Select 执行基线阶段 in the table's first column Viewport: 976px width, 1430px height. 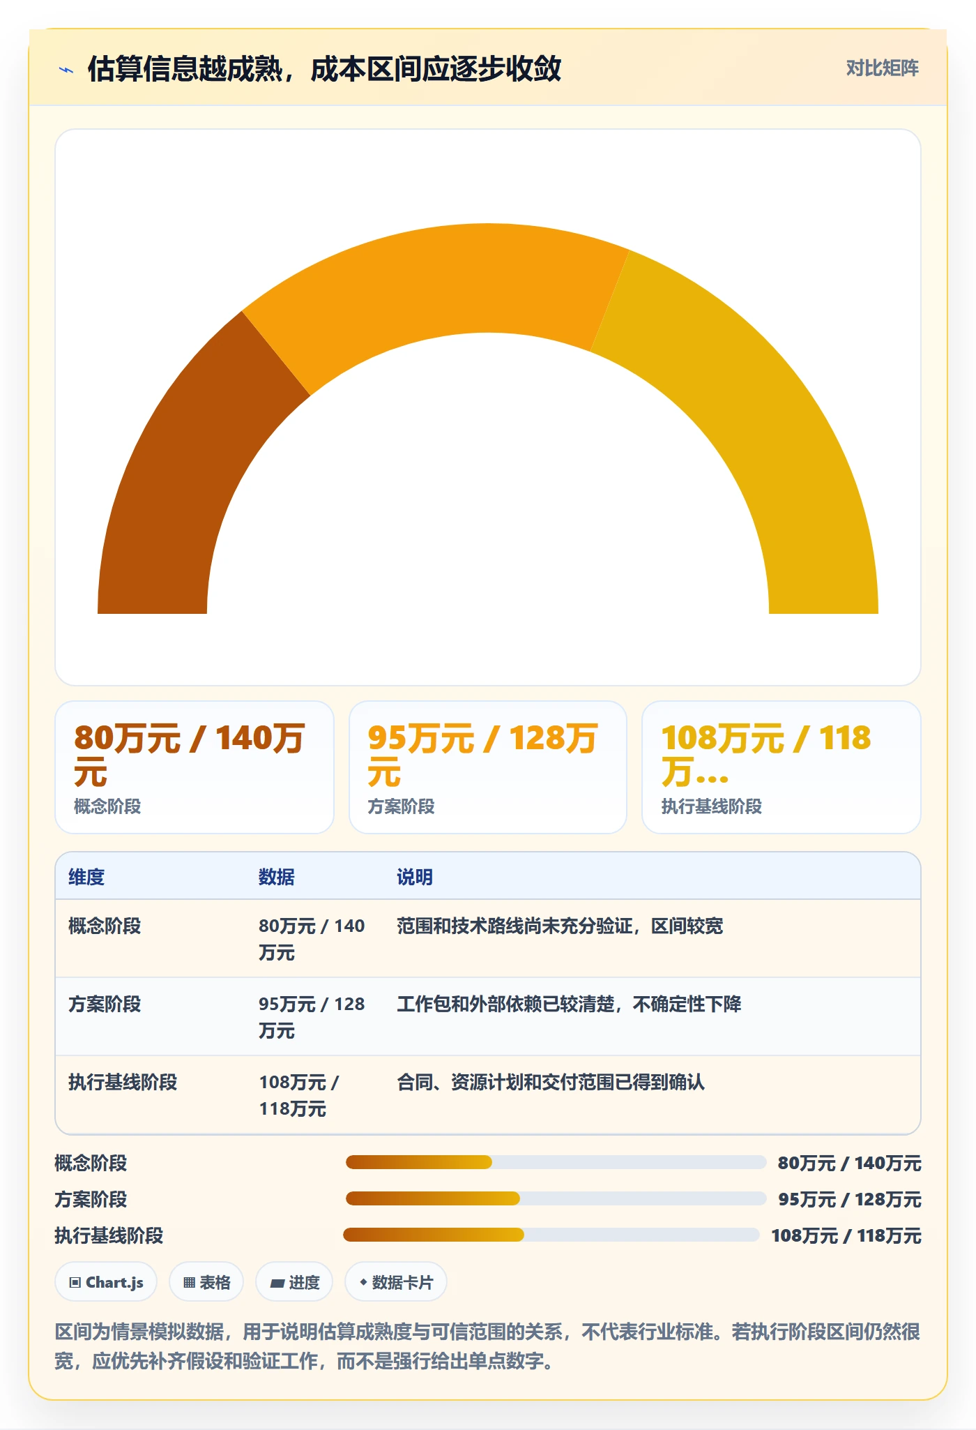tap(123, 1082)
